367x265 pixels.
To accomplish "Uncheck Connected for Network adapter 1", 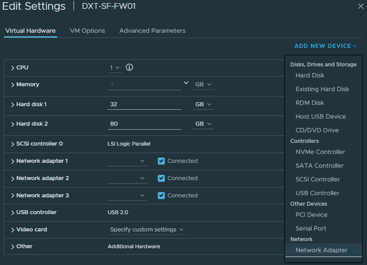I will tap(161, 161).
